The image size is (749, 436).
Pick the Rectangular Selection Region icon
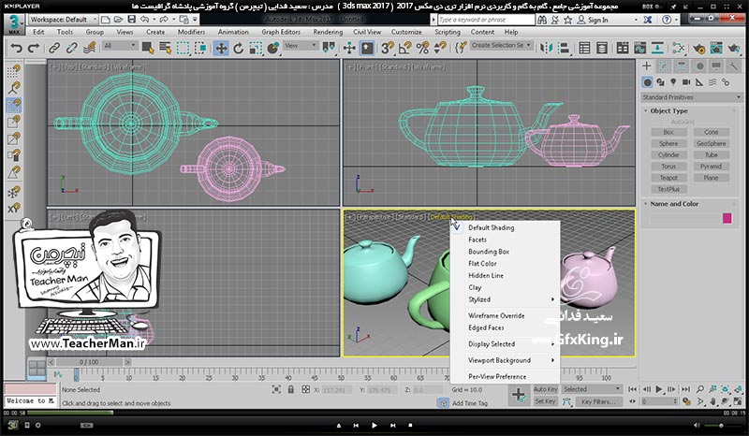tap(183, 49)
